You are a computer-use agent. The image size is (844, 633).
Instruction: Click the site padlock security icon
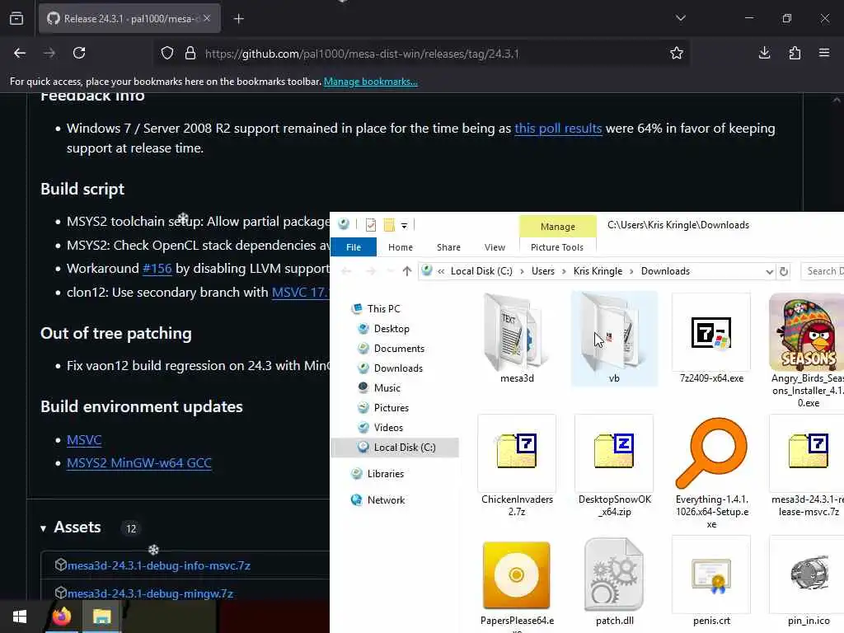[190, 54]
